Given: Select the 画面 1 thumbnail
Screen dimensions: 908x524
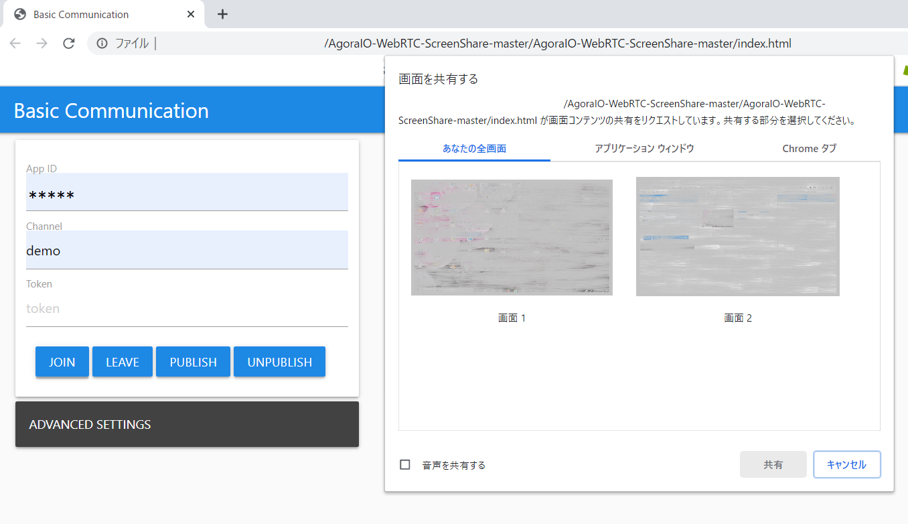Looking at the screenshot, I should tap(512, 237).
